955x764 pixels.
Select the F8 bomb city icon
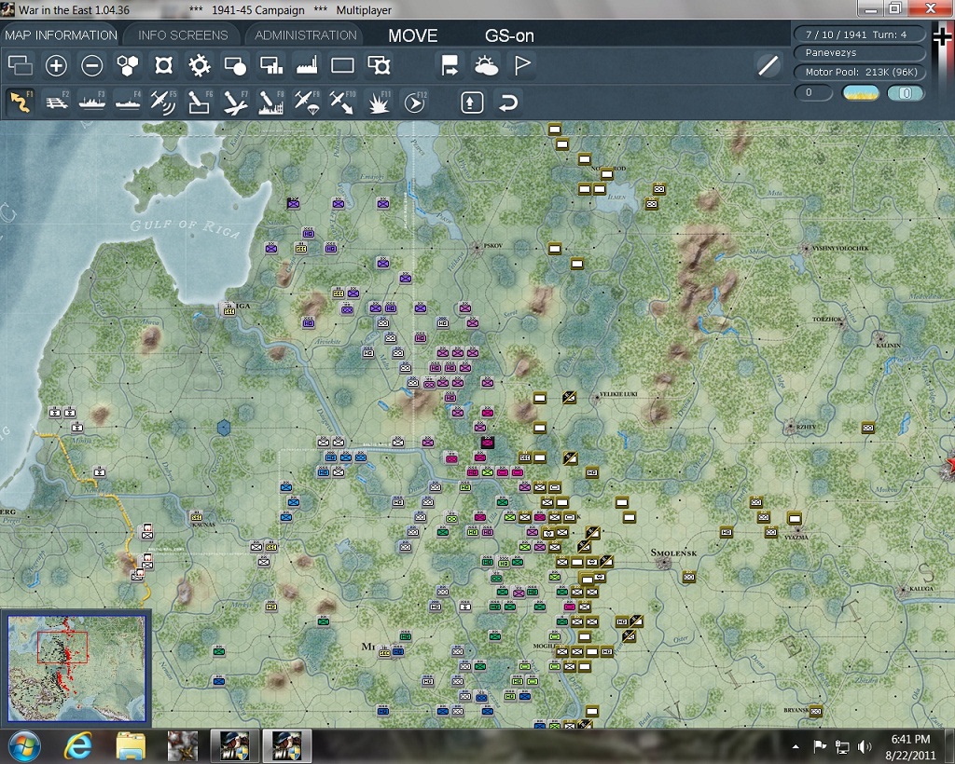(x=271, y=102)
